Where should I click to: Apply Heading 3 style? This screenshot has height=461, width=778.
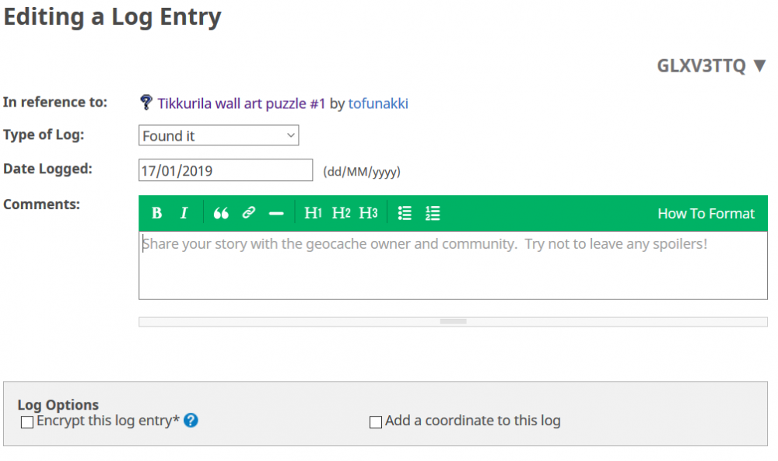tap(368, 213)
